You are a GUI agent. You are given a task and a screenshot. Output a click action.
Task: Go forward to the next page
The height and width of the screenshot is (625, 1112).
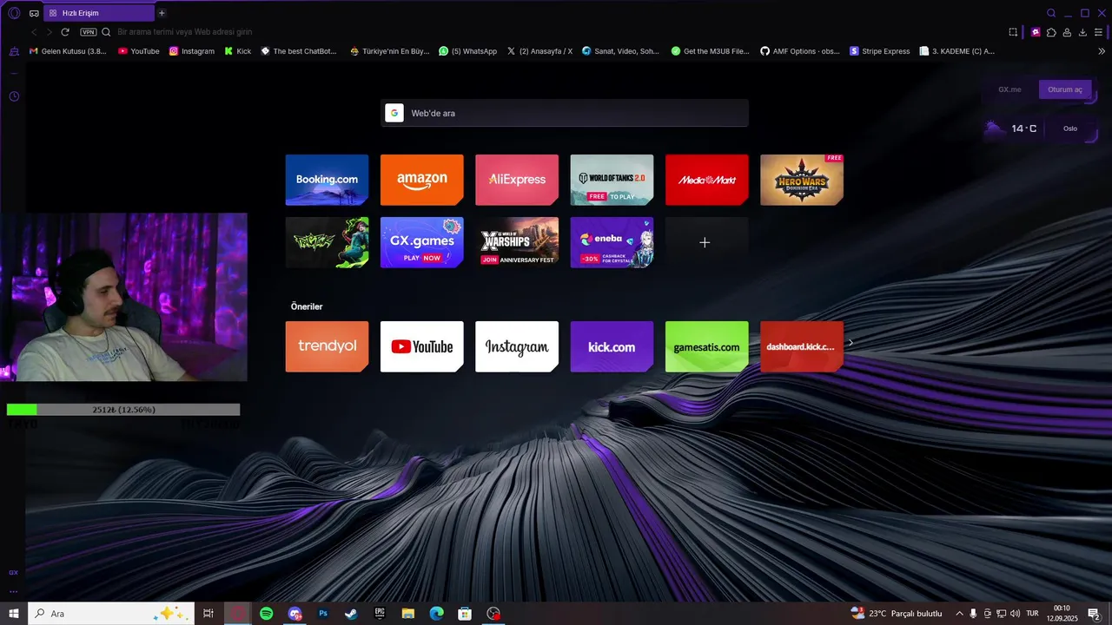click(50, 32)
